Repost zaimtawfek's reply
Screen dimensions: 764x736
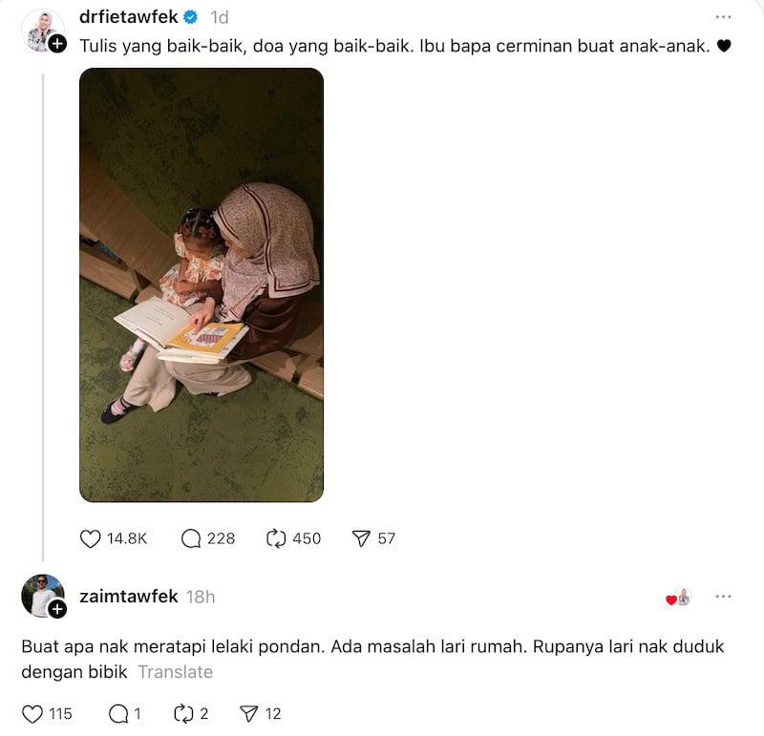click(183, 714)
